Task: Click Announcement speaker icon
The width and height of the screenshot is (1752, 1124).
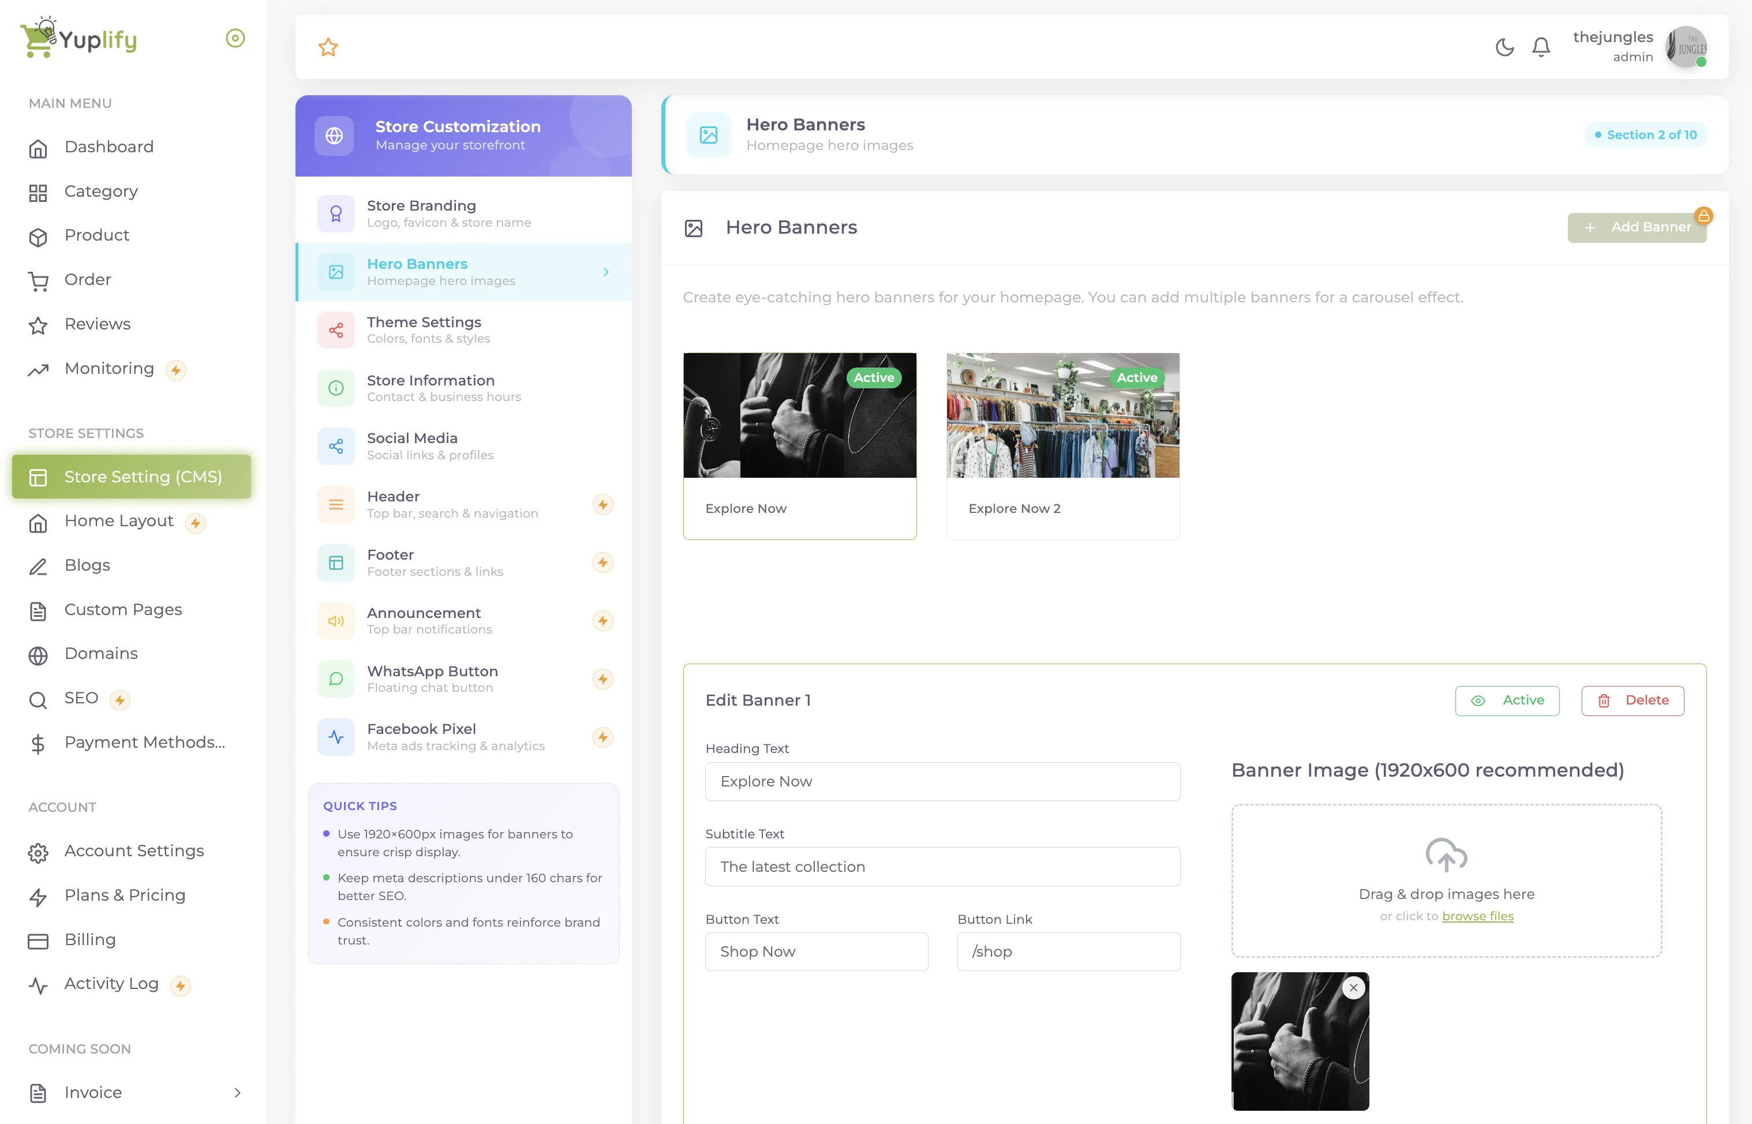Action: pyautogui.click(x=336, y=620)
